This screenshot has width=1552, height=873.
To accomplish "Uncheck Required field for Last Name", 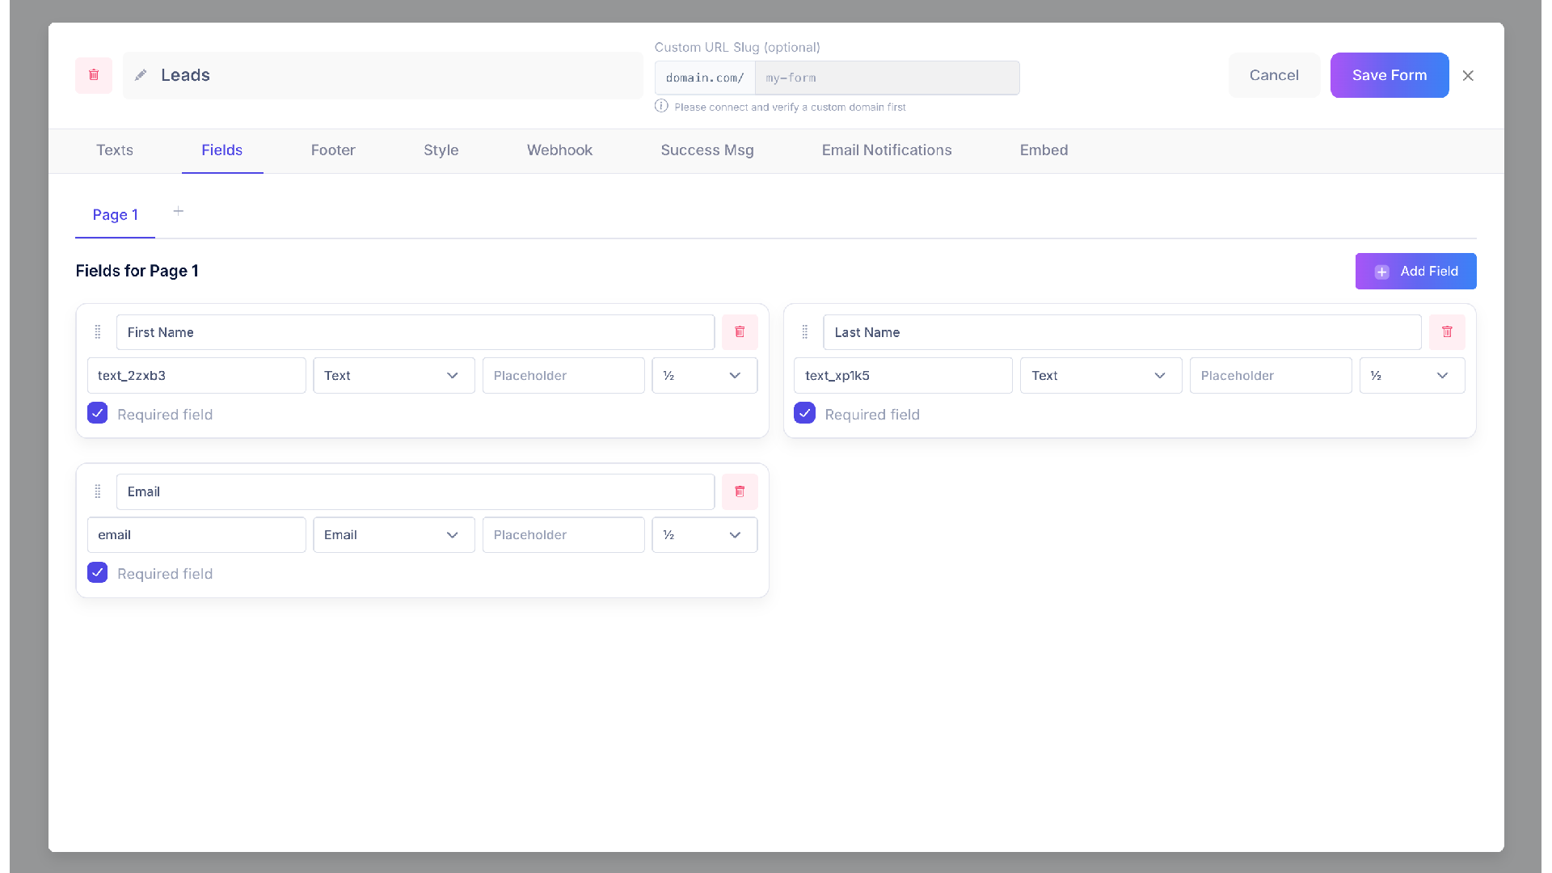I will coord(804,413).
